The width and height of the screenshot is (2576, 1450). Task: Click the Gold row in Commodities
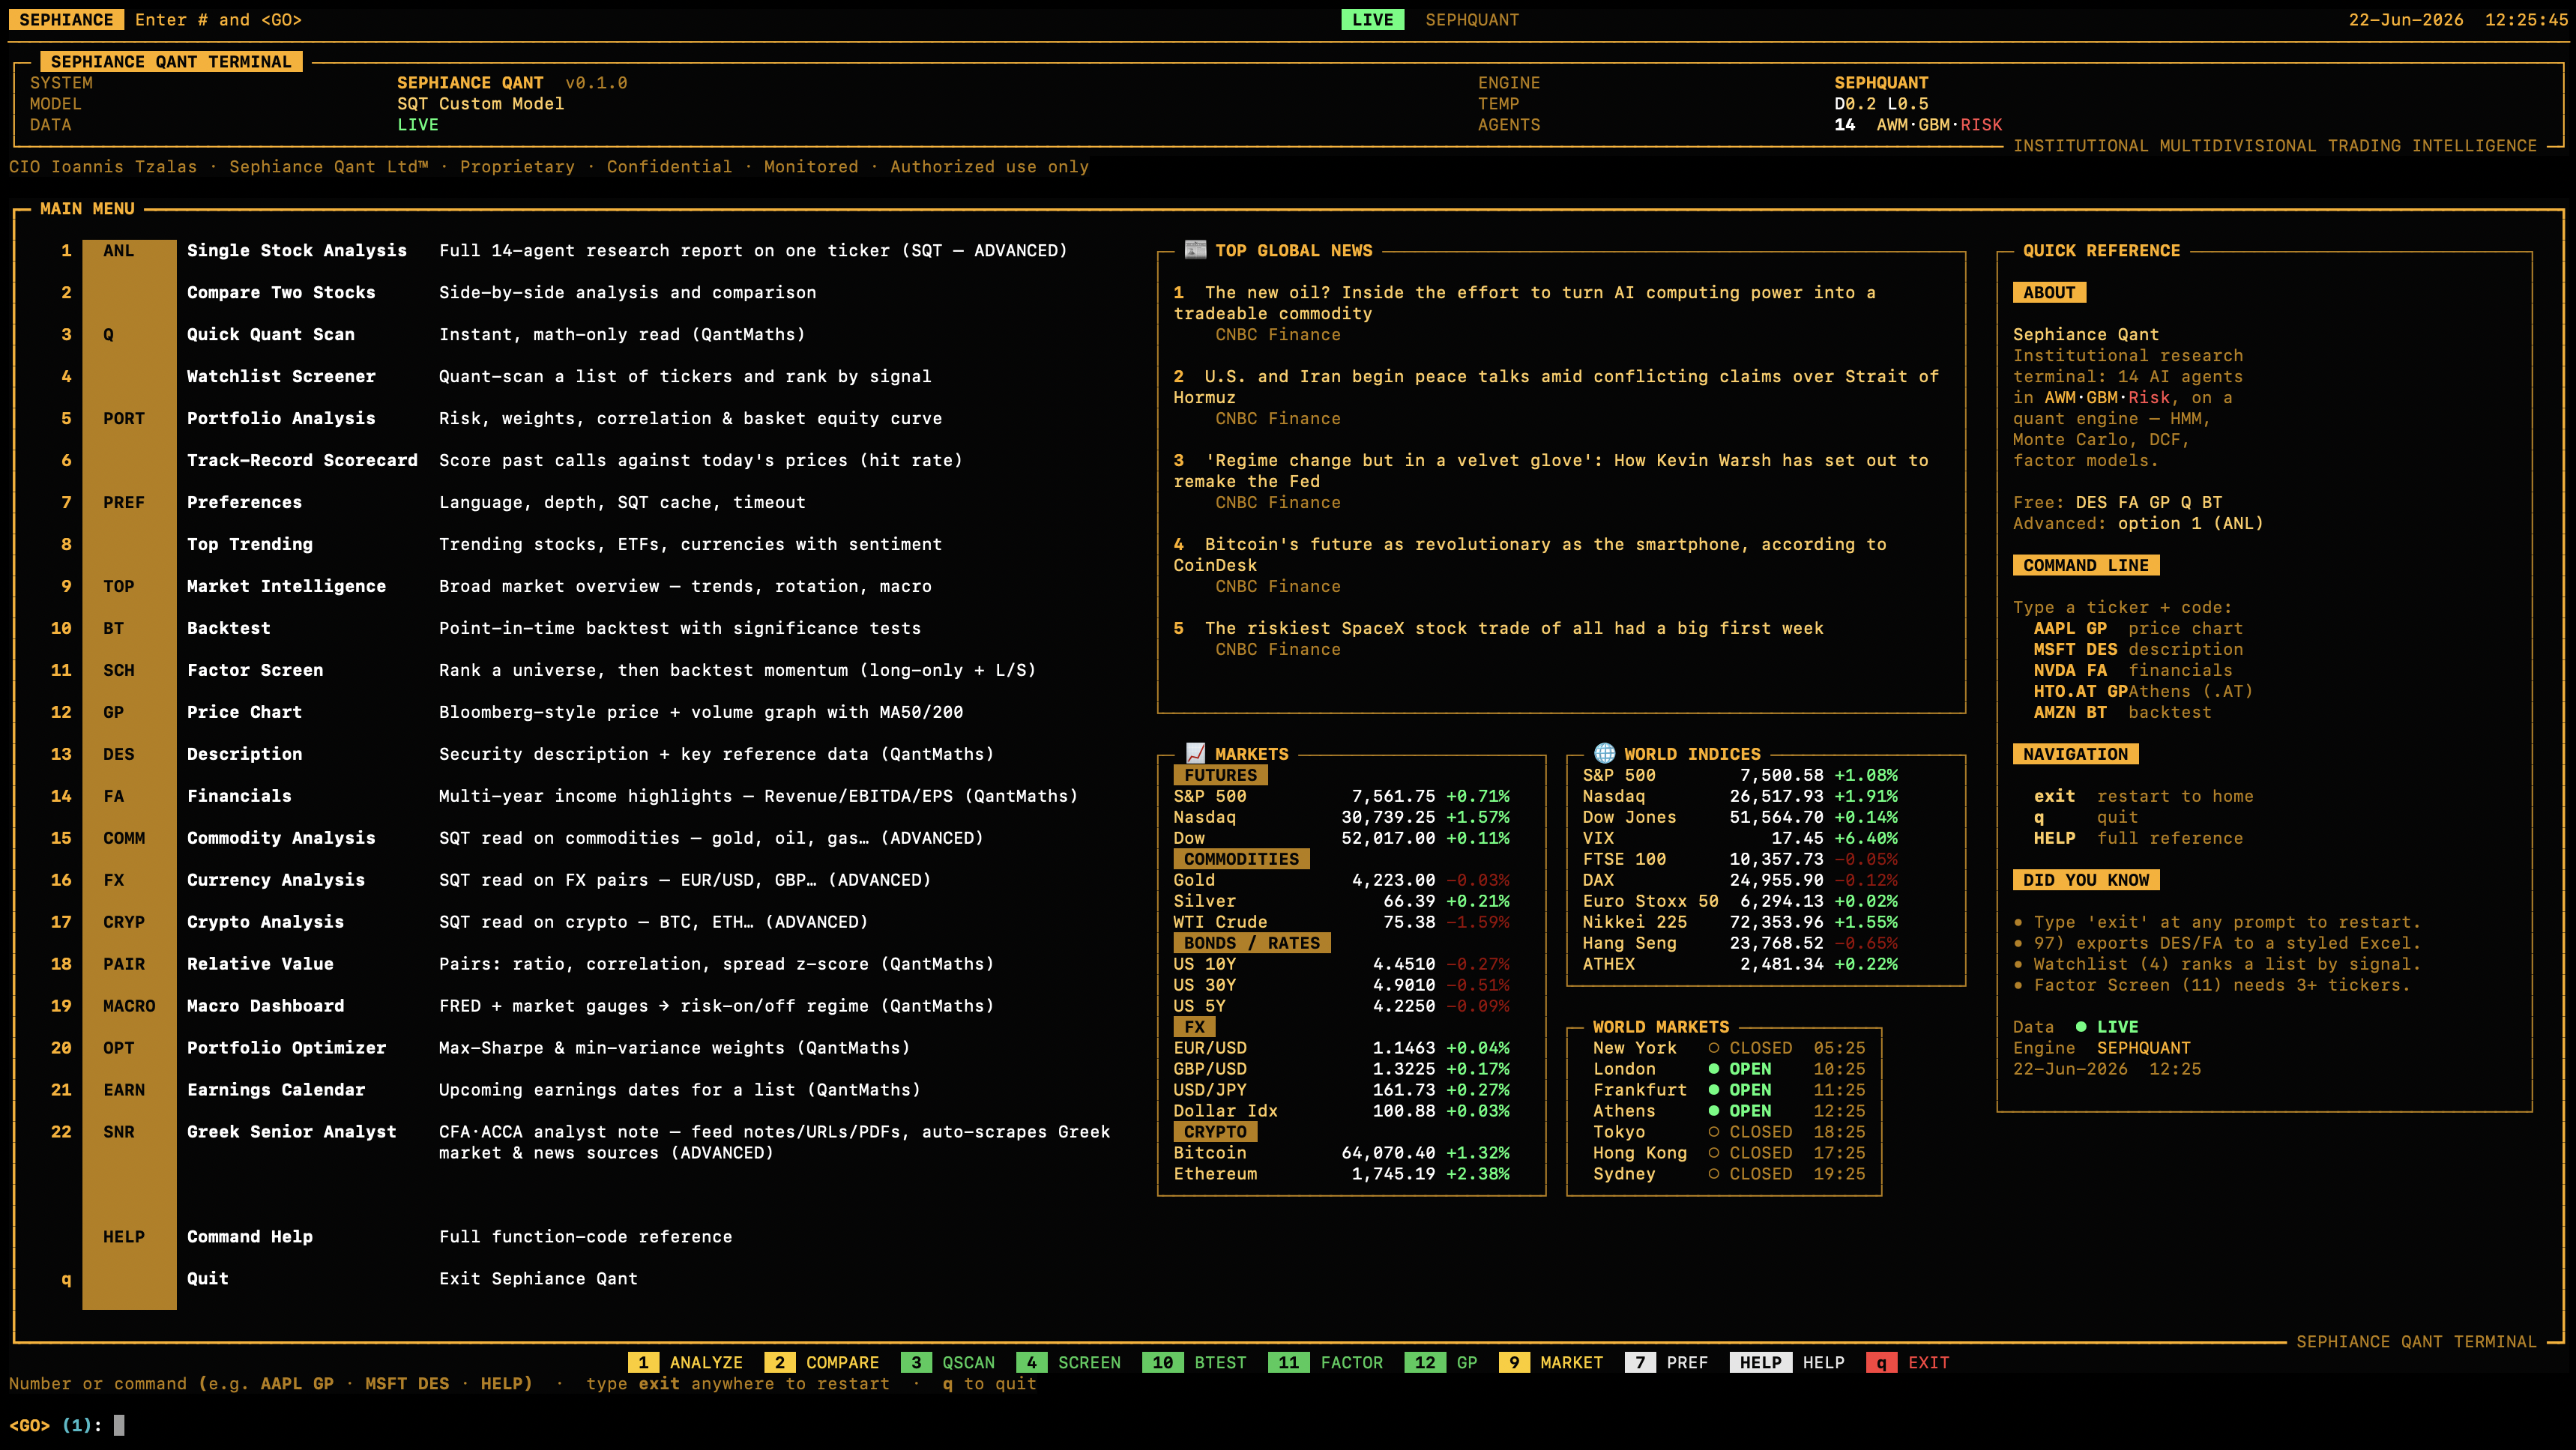[1342, 880]
